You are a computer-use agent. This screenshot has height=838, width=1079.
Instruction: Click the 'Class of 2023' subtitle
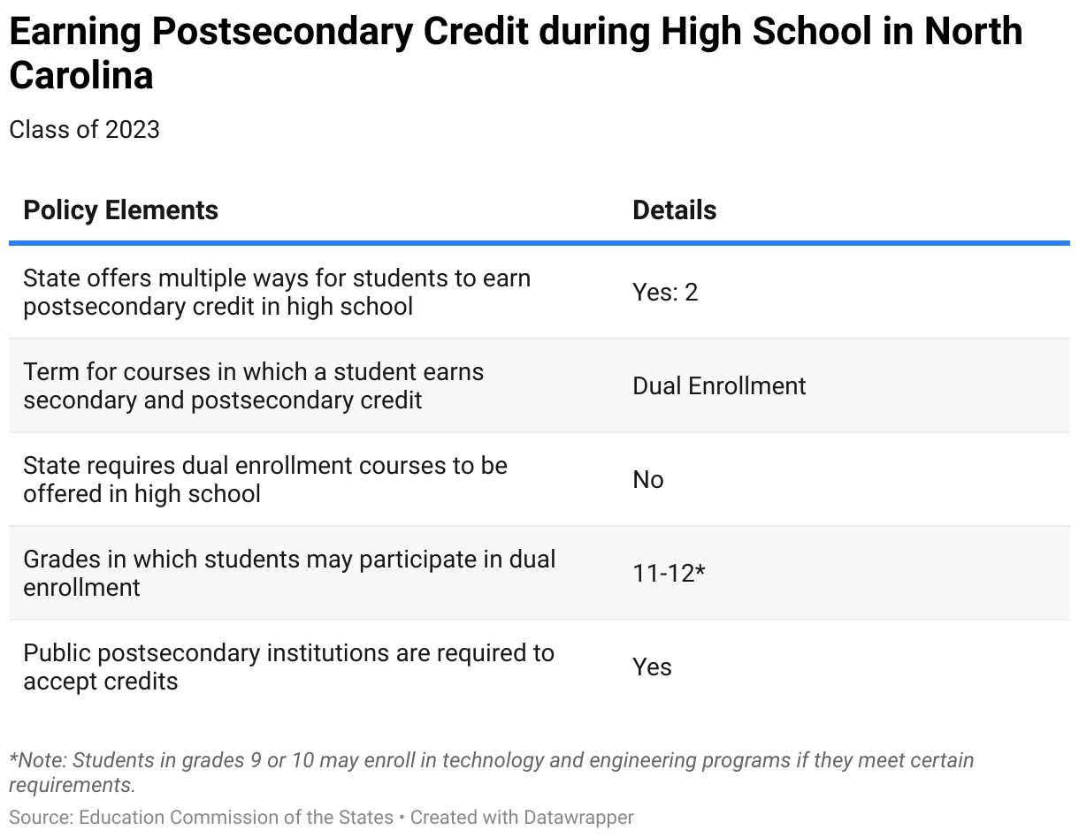point(84,129)
